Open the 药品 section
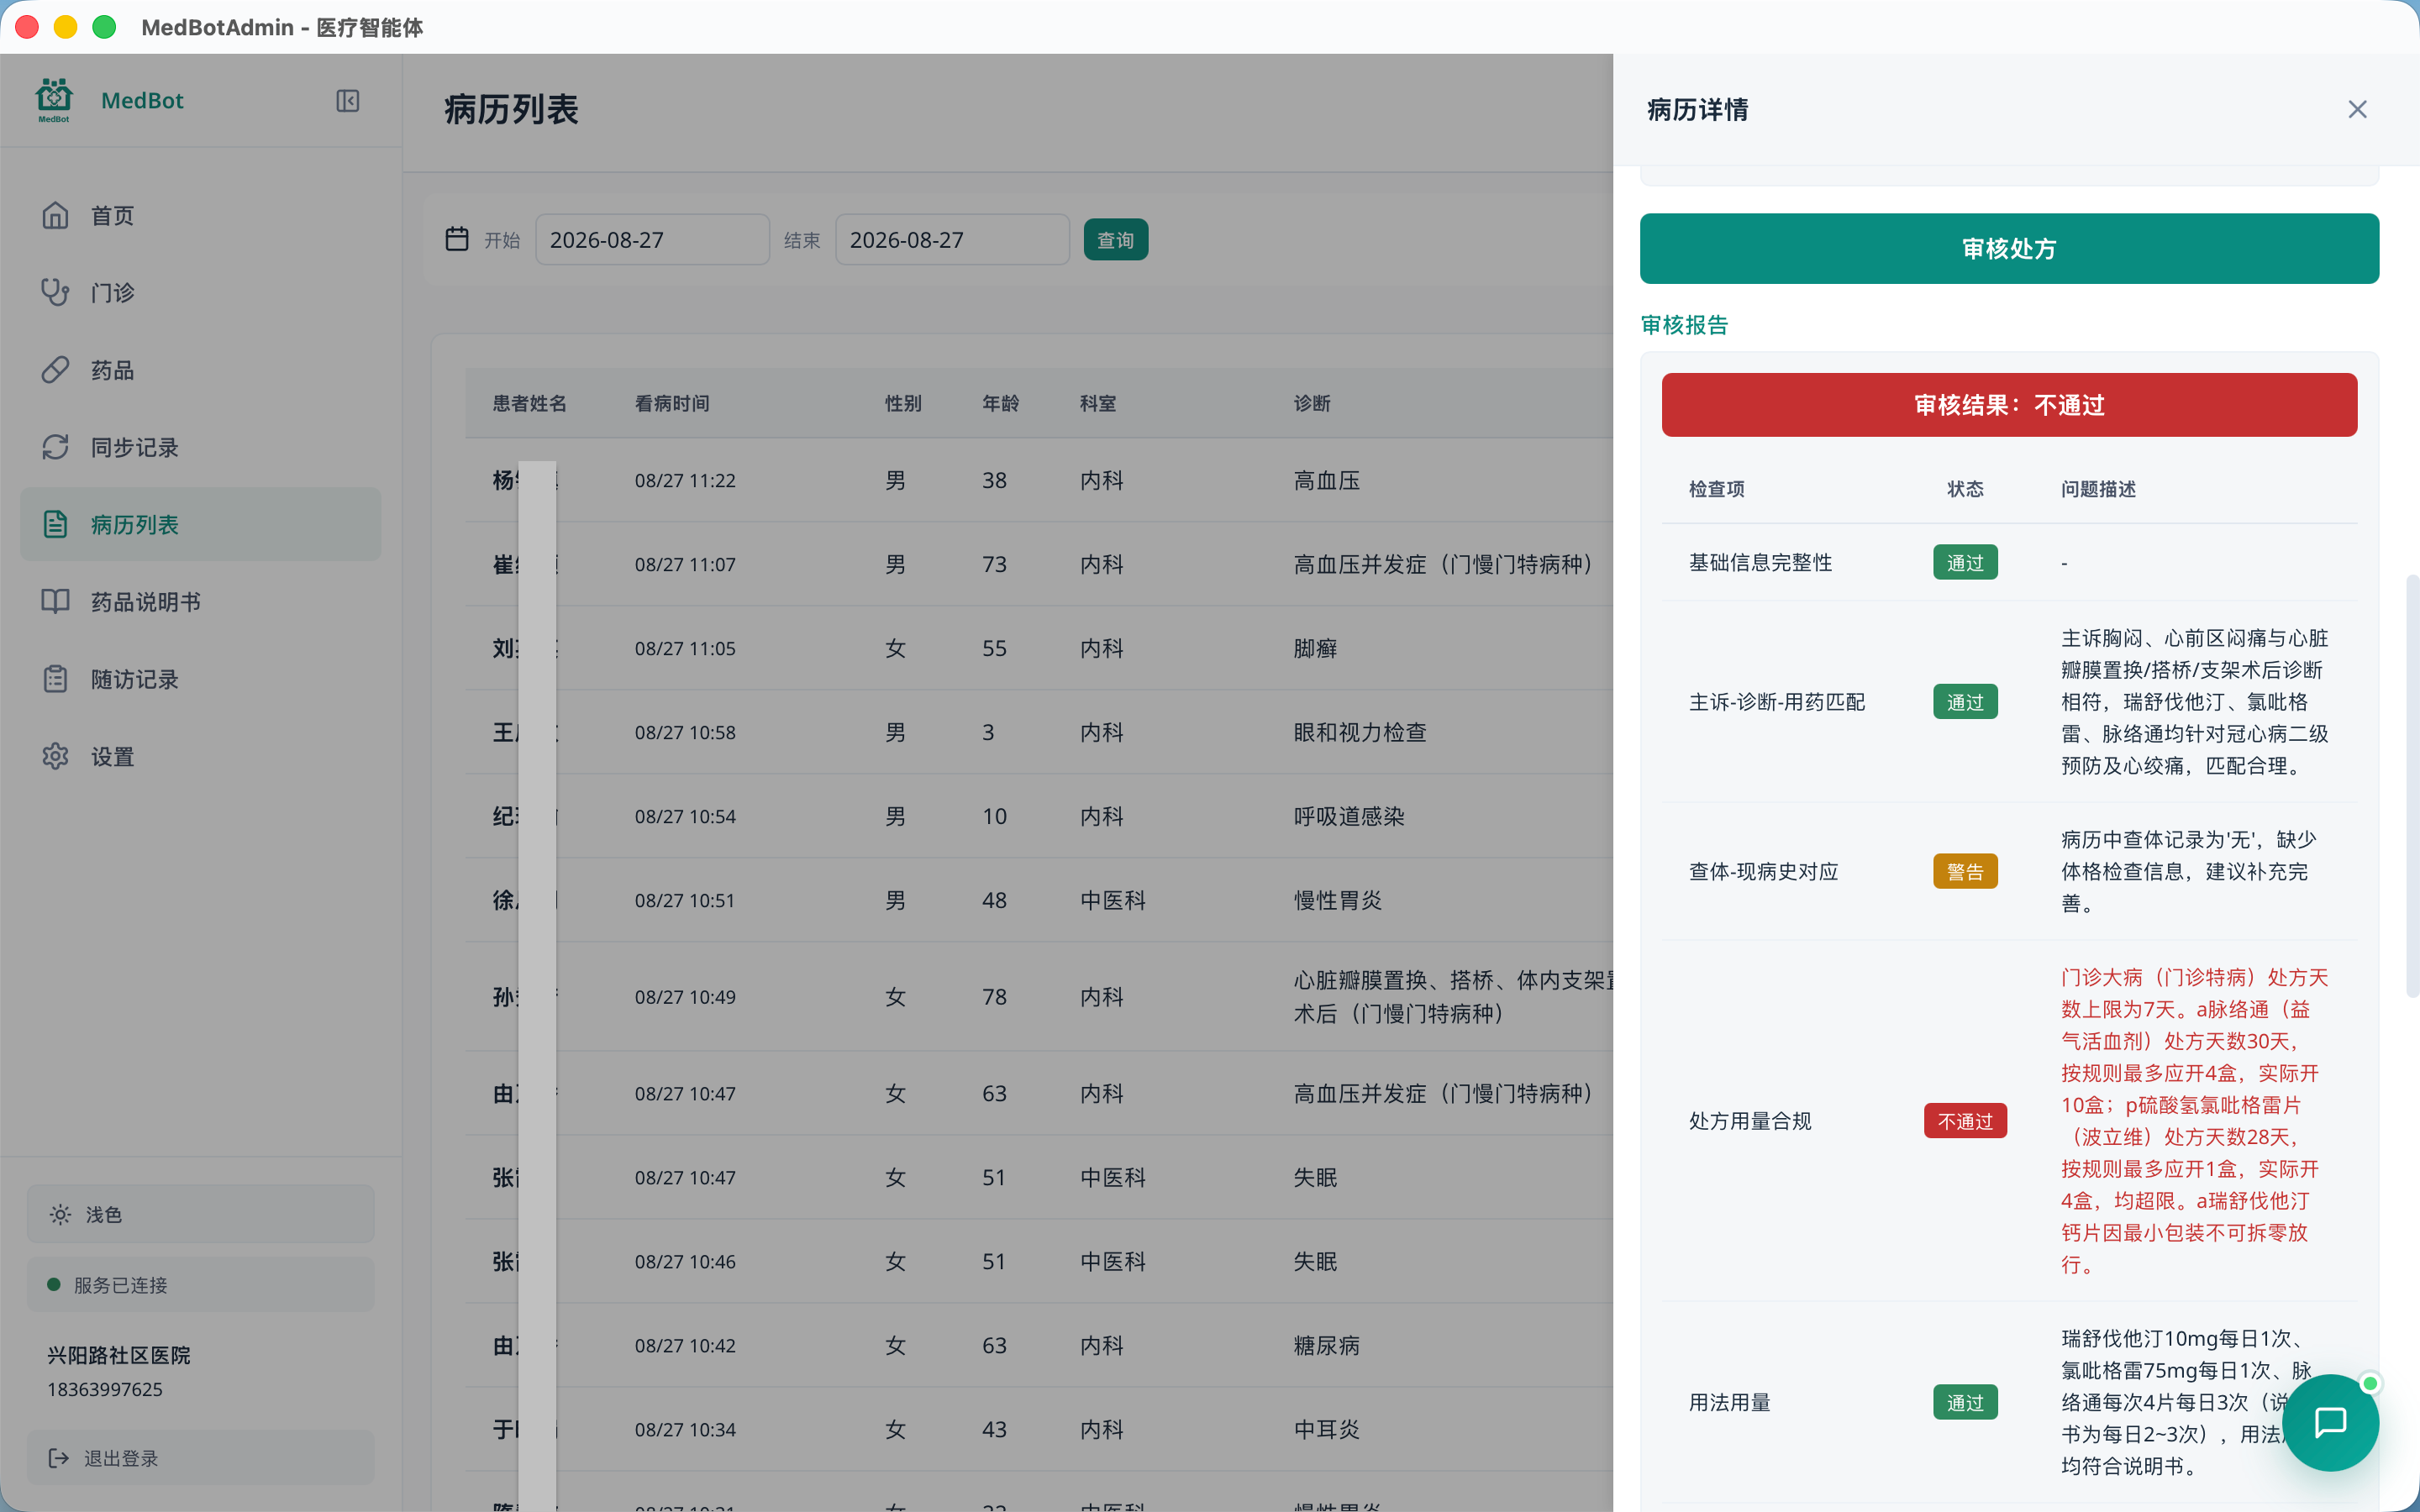 click(x=200, y=370)
